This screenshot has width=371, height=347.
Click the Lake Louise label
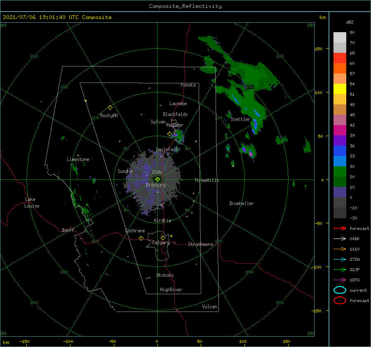(32, 203)
